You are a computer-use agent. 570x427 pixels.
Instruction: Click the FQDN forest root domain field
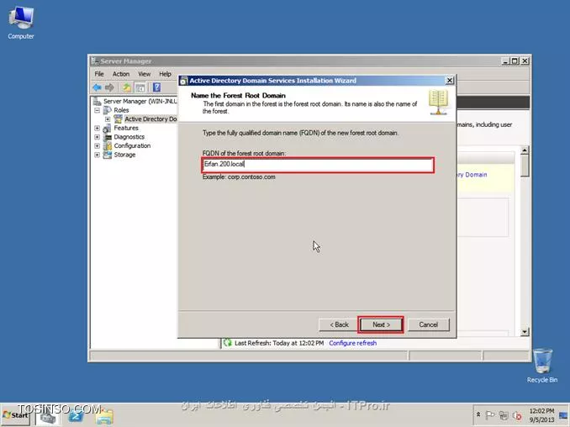coord(318,165)
